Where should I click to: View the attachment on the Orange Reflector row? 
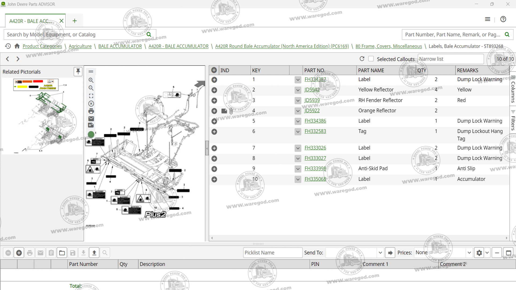coord(231,111)
